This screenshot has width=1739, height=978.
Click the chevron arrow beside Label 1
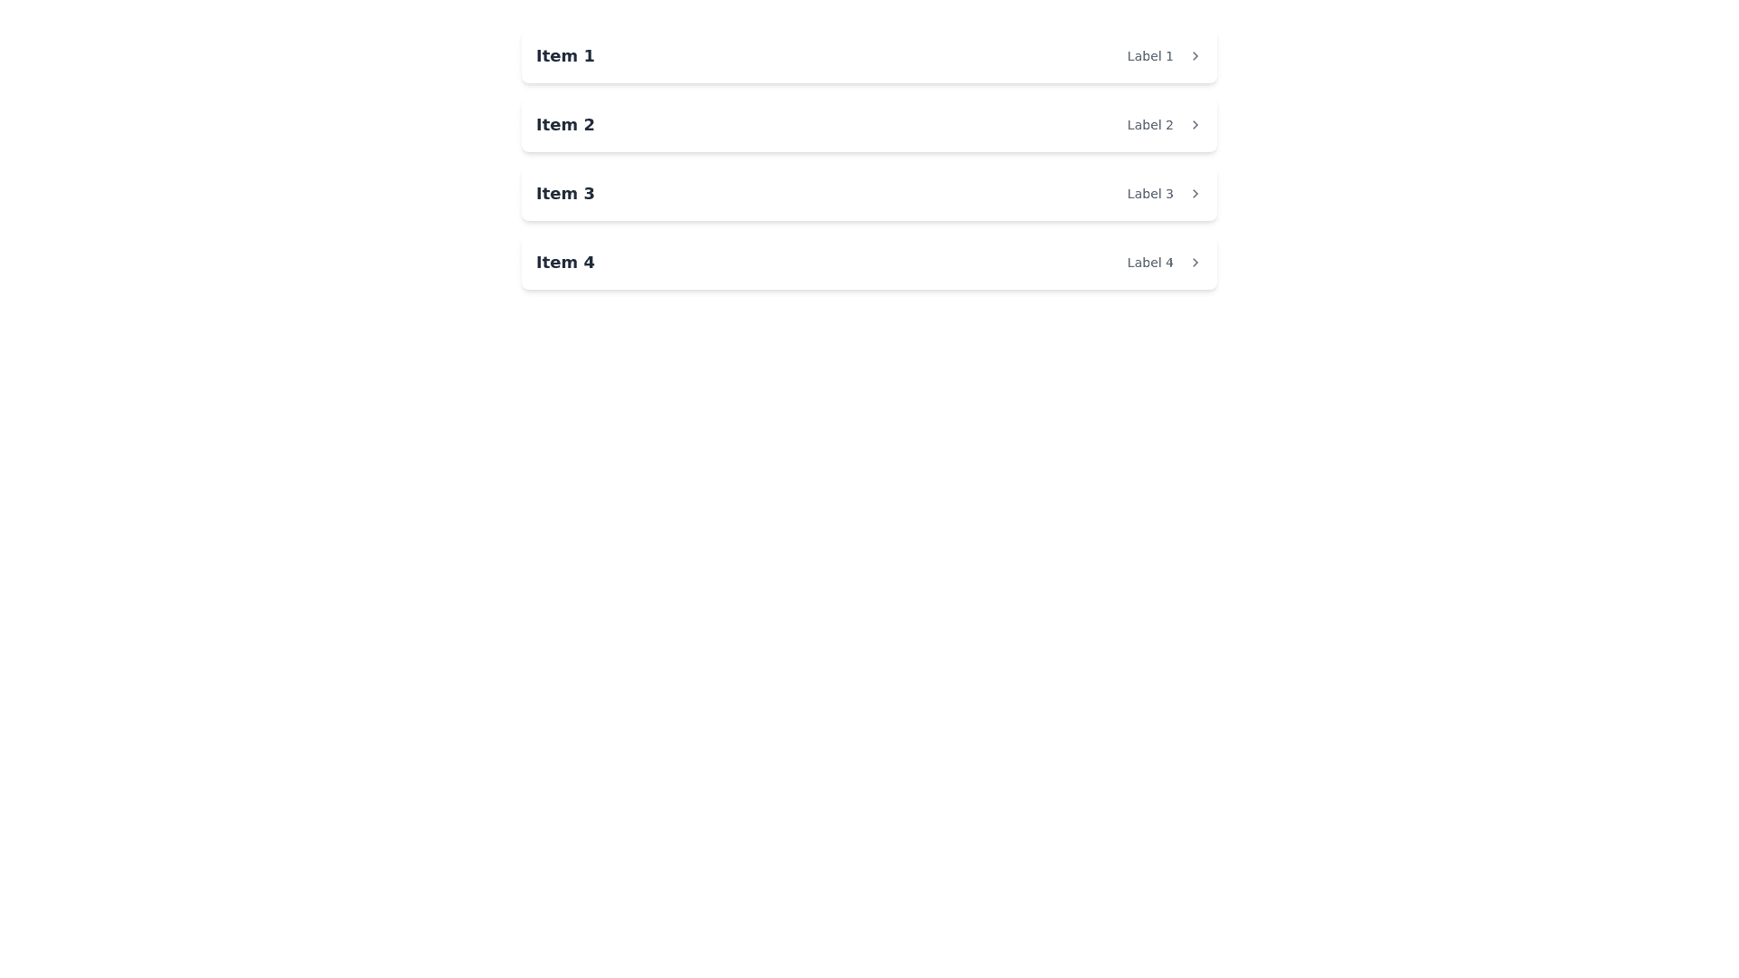1195,56
